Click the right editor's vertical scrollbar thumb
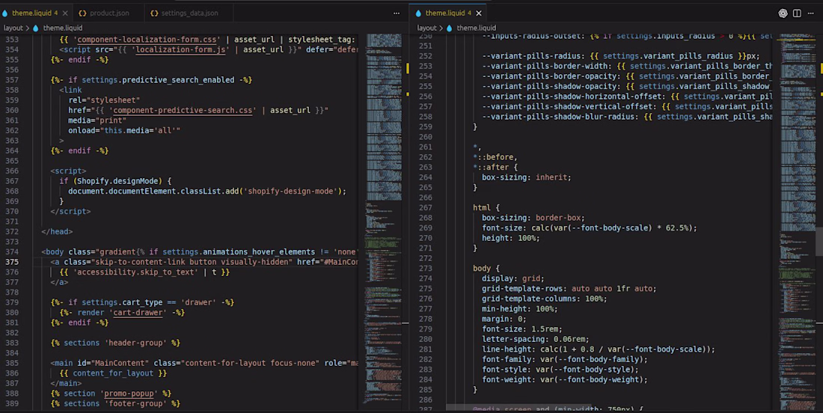 pyautogui.click(x=819, y=241)
